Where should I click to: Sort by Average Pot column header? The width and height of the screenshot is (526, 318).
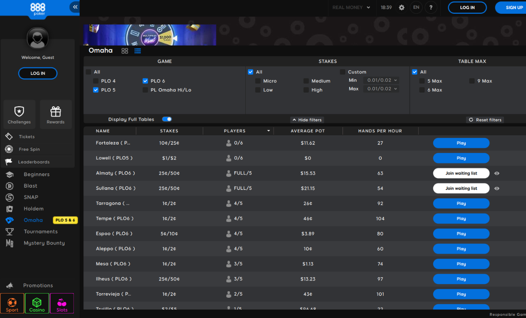coord(308,131)
